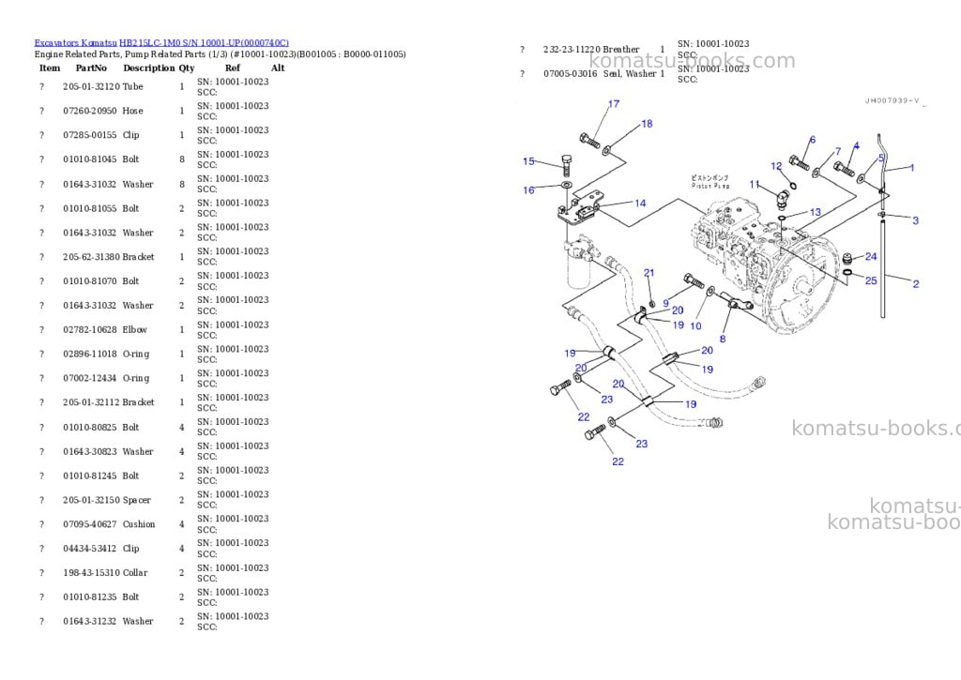Click callout number 2 in diagram
961x680 pixels.
tap(916, 283)
